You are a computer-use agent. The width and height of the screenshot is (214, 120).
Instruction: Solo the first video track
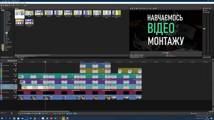click(x=16, y=64)
